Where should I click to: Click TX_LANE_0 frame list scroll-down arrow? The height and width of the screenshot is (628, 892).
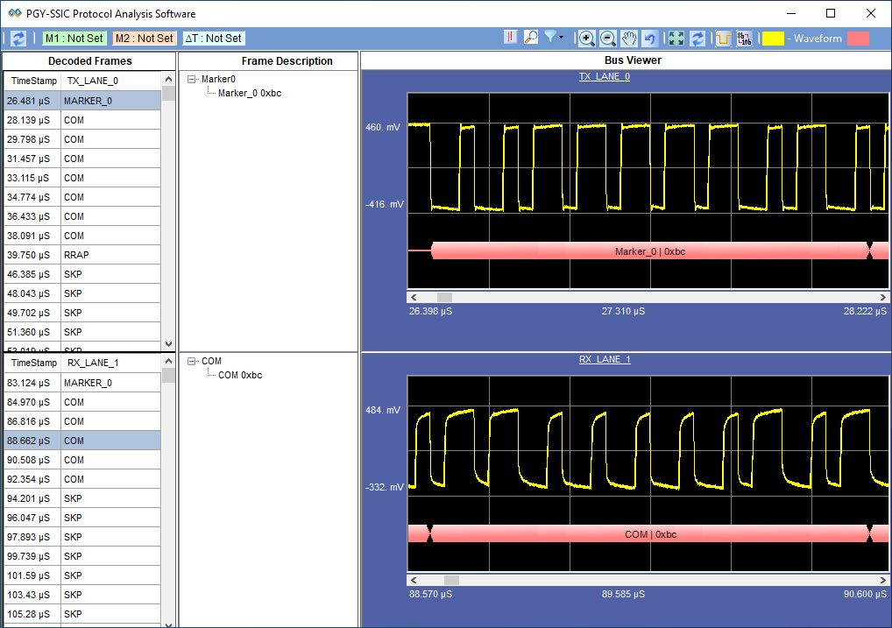click(168, 344)
